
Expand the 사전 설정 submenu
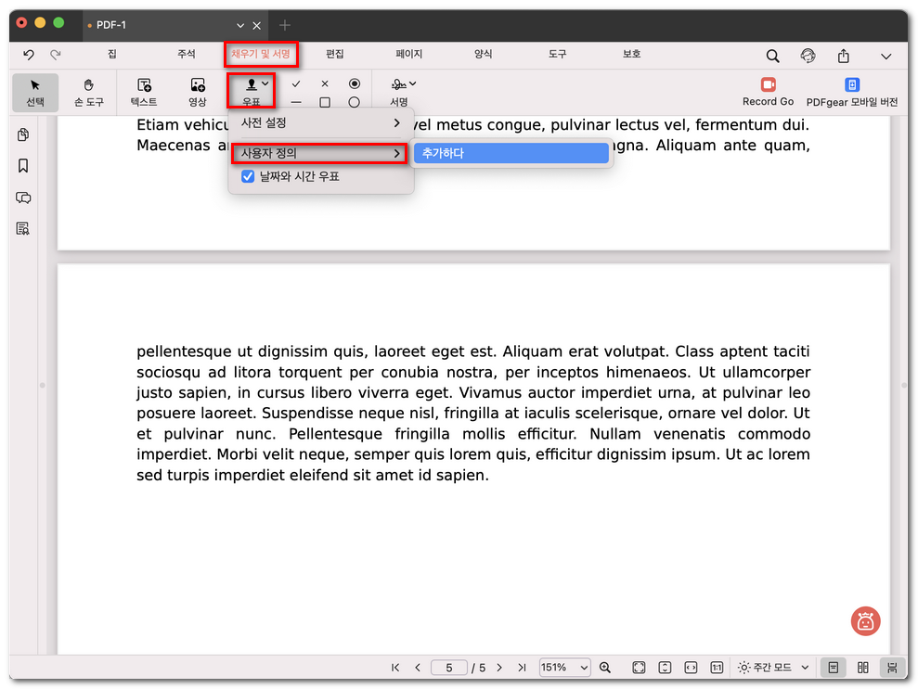[320, 123]
